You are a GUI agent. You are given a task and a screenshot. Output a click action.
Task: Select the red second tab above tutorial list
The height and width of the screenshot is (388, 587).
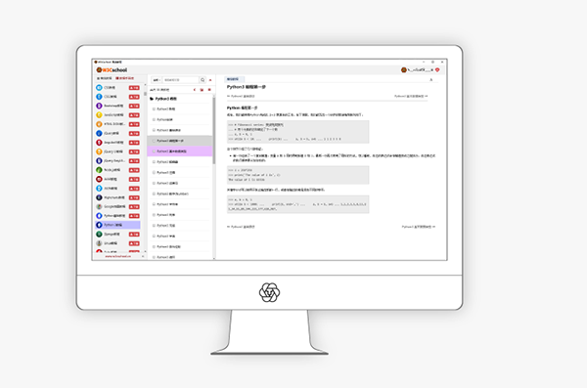click(124, 78)
